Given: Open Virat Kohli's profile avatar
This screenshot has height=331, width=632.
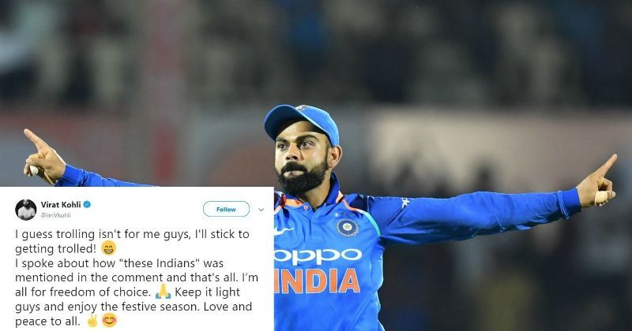Looking at the screenshot, I should (x=26, y=210).
